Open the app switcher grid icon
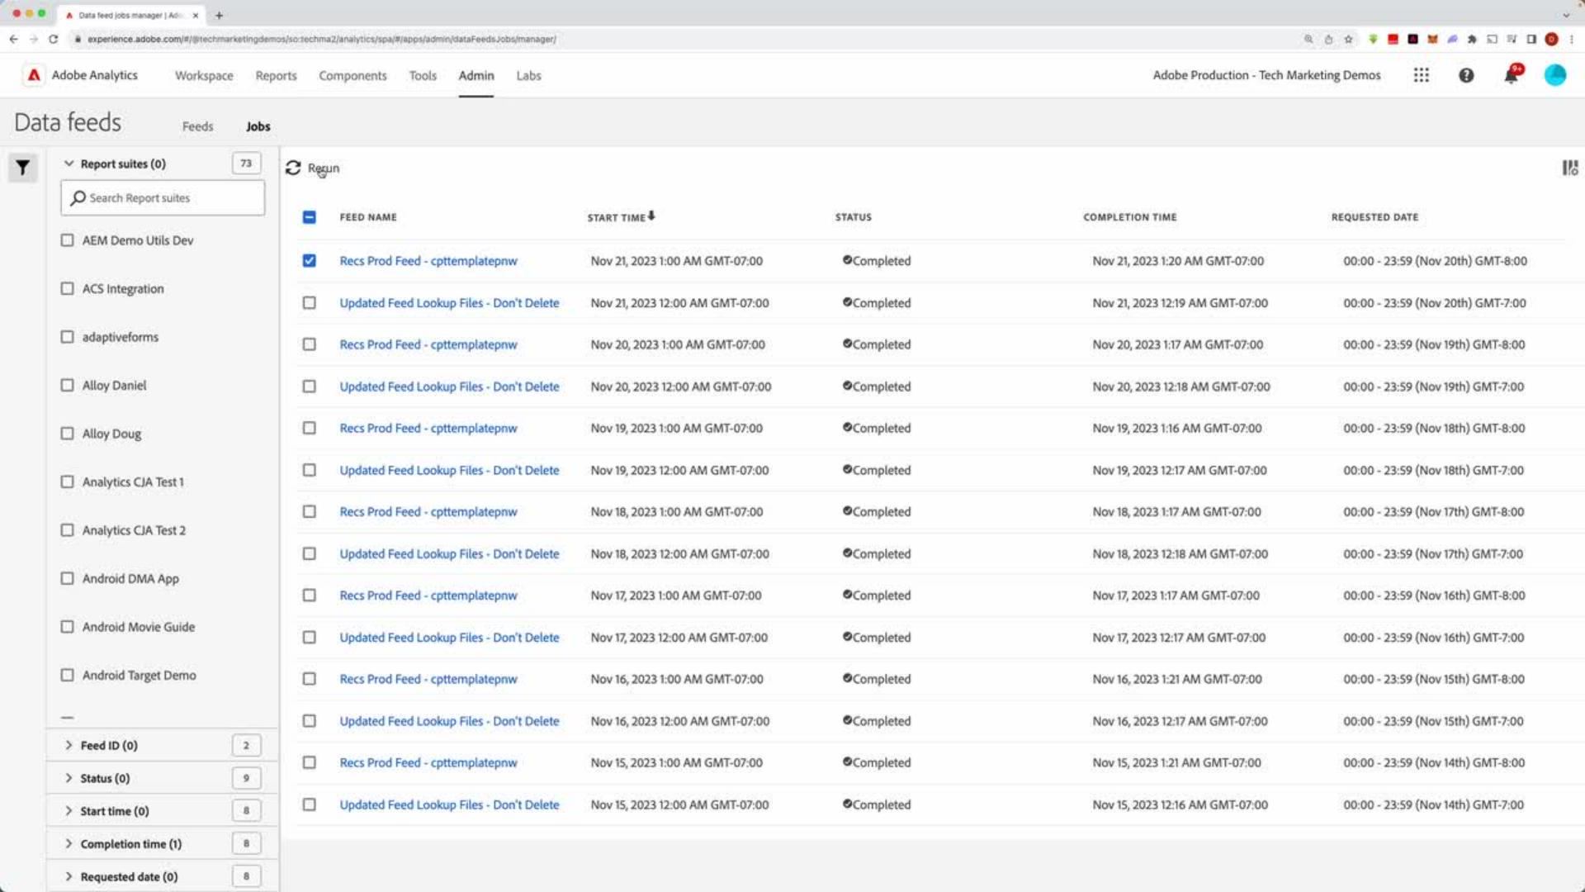The width and height of the screenshot is (1585, 892). pyautogui.click(x=1421, y=75)
